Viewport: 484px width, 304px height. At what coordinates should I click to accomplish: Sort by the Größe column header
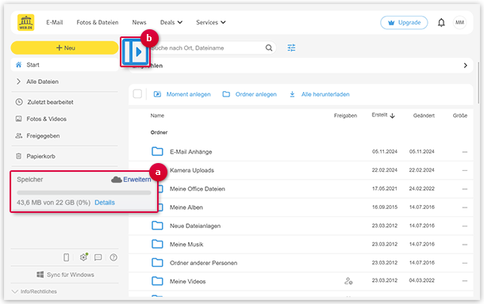pyautogui.click(x=460, y=116)
